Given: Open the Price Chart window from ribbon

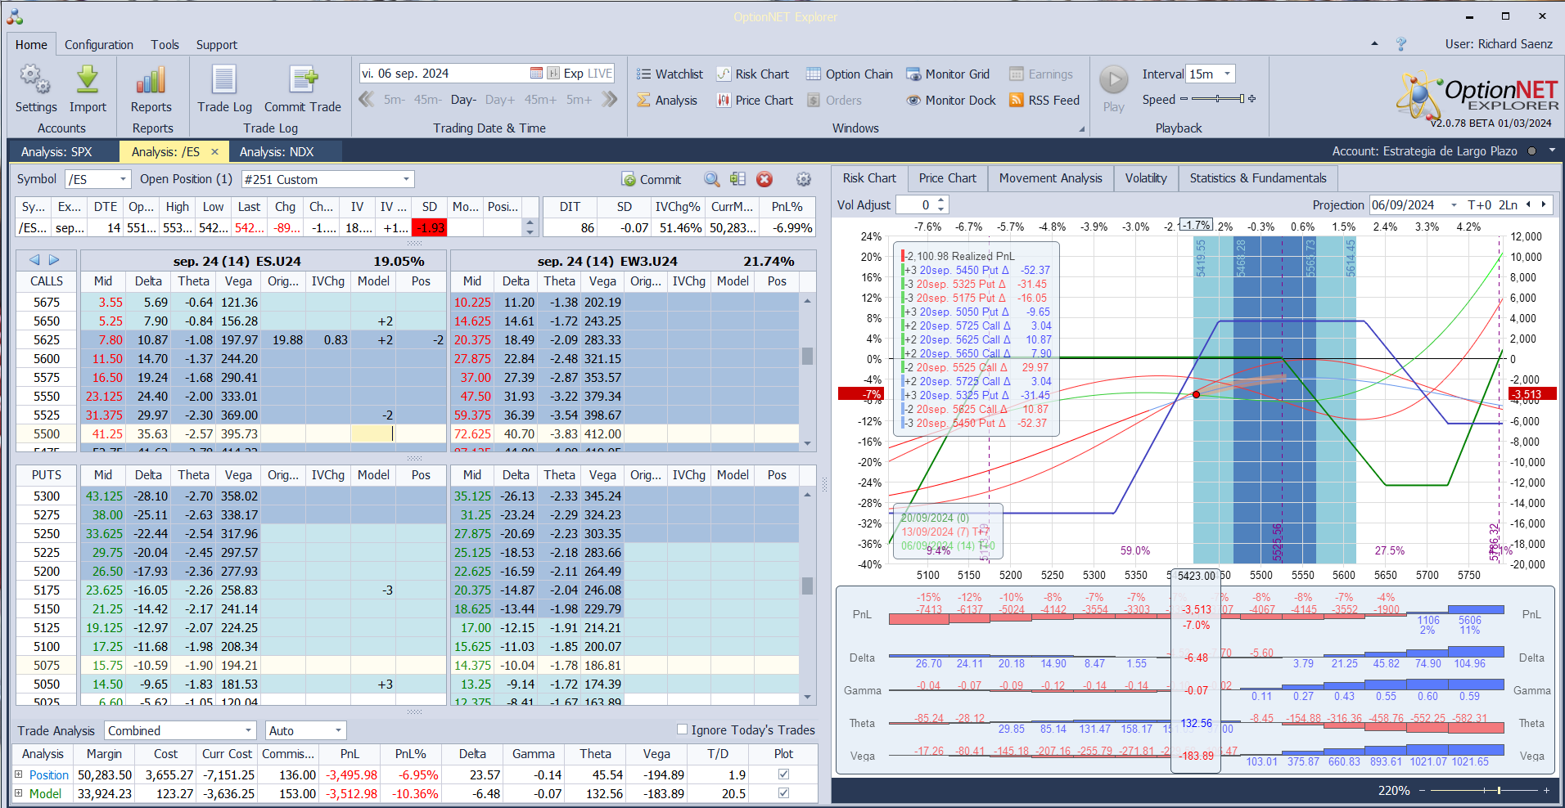Looking at the screenshot, I should (x=755, y=101).
